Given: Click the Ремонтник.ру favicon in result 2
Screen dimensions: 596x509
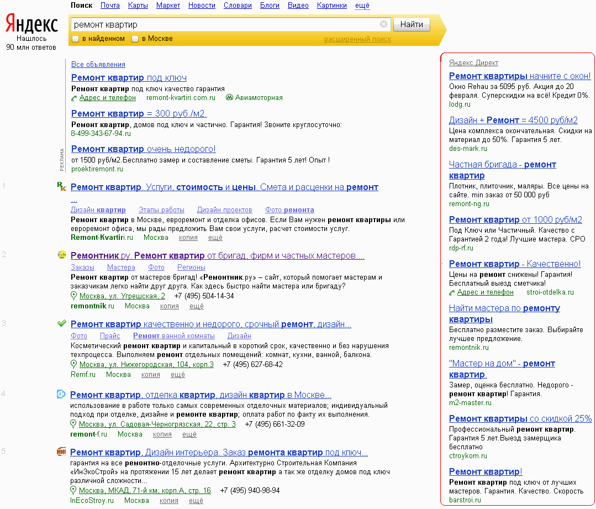Looking at the screenshot, I should pos(61,255).
